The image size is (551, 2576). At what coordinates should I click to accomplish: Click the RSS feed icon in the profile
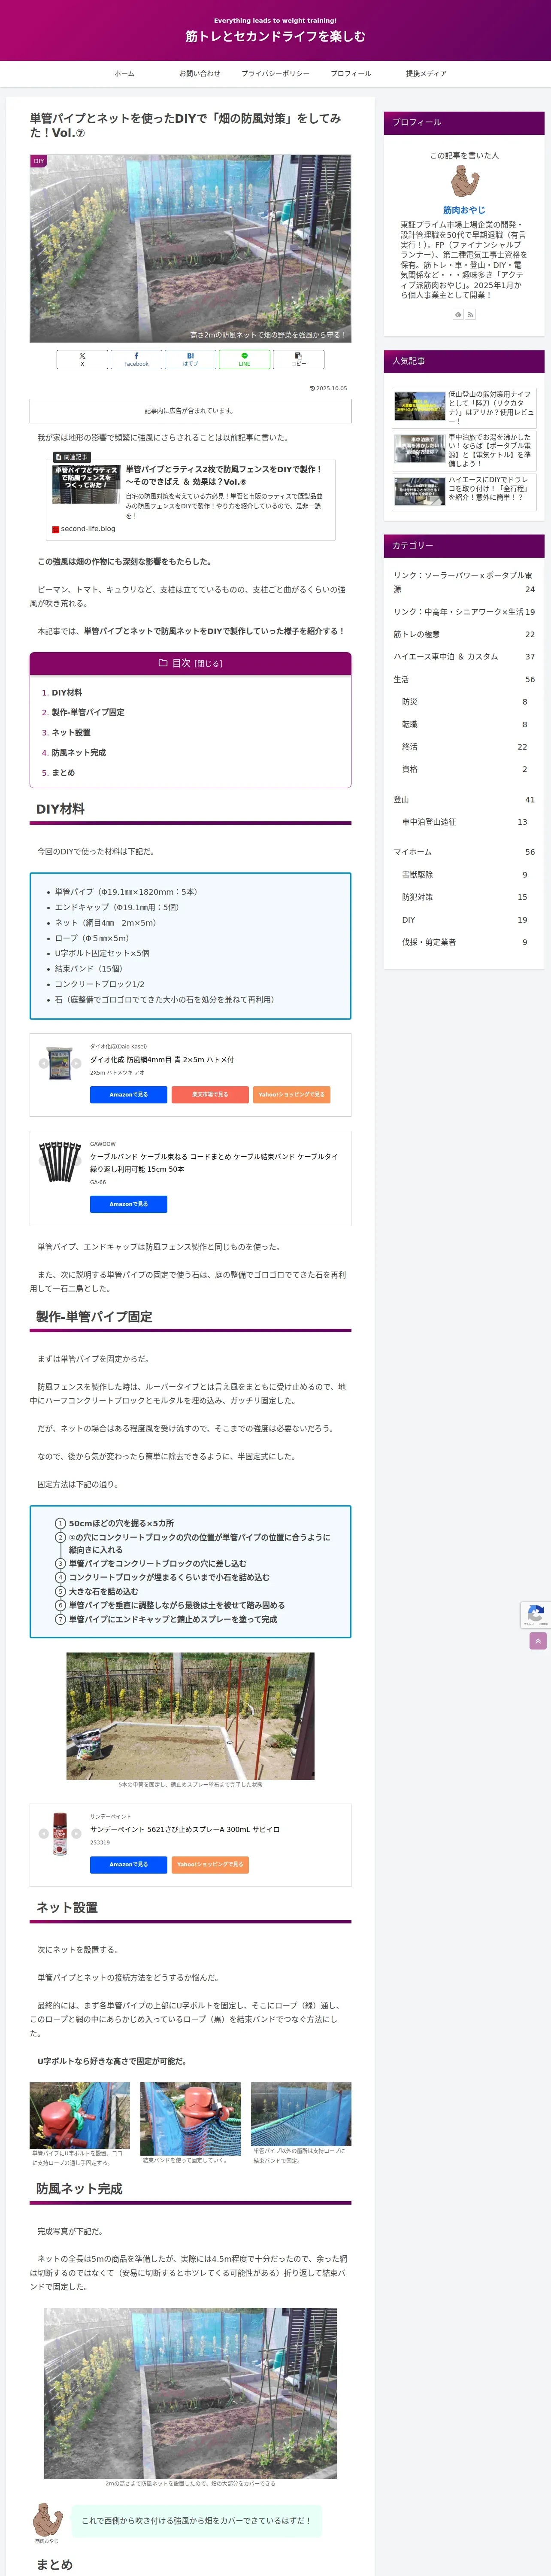470,314
